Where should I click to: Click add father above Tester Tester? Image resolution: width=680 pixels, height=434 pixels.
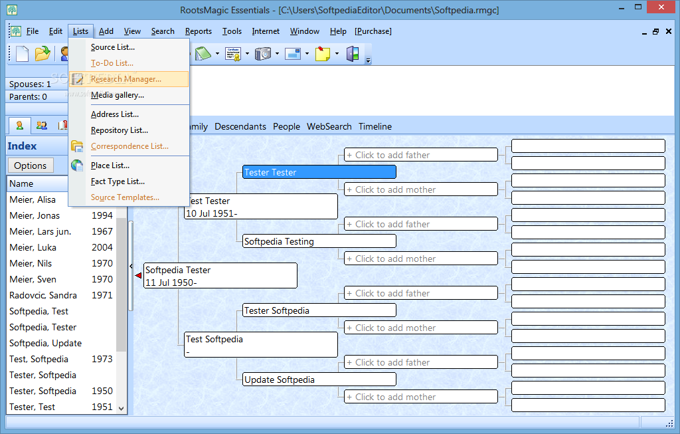tap(420, 155)
